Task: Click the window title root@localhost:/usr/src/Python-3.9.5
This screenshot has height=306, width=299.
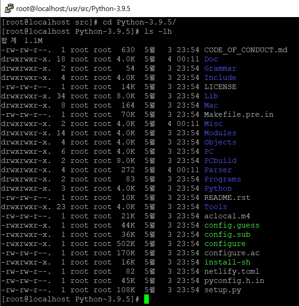Action: coord(73,9)
